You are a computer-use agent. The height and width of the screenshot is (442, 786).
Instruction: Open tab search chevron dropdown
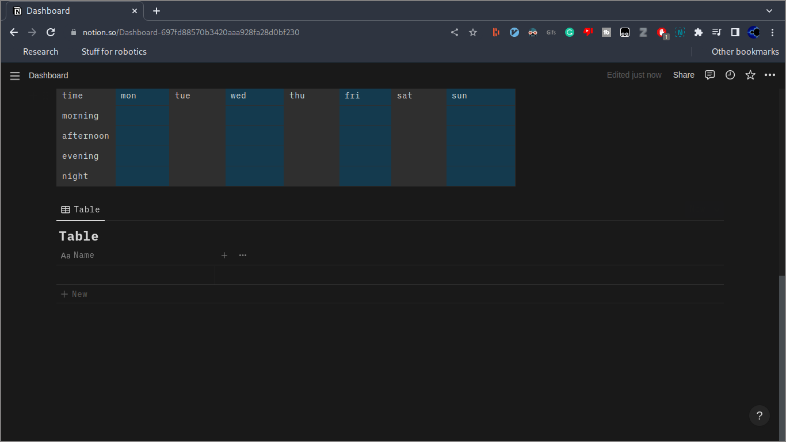click(x=770, y=11)
